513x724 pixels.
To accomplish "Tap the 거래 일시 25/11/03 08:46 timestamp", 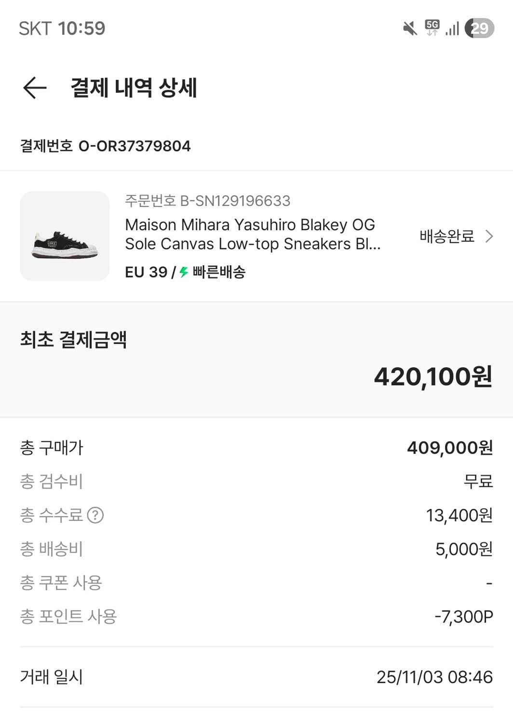I will pos(434,677).
